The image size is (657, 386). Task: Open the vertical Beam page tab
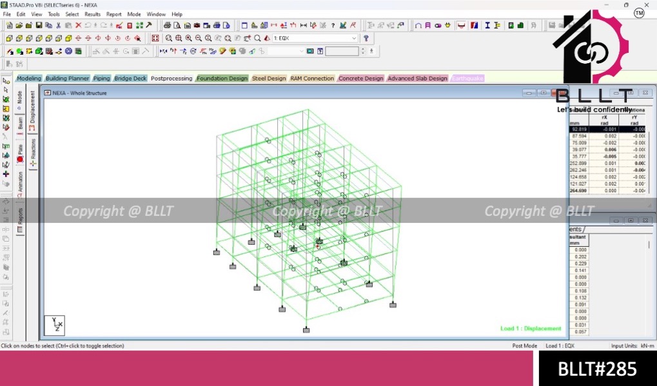coord(20,126)
